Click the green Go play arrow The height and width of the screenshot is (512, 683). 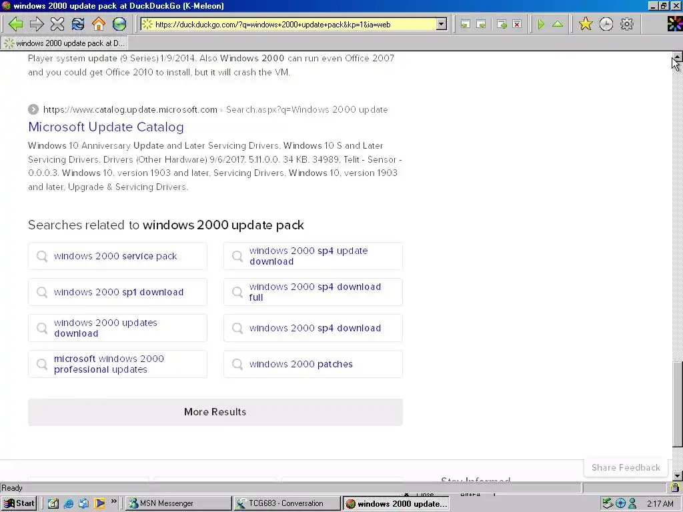(x=541, y=25)
